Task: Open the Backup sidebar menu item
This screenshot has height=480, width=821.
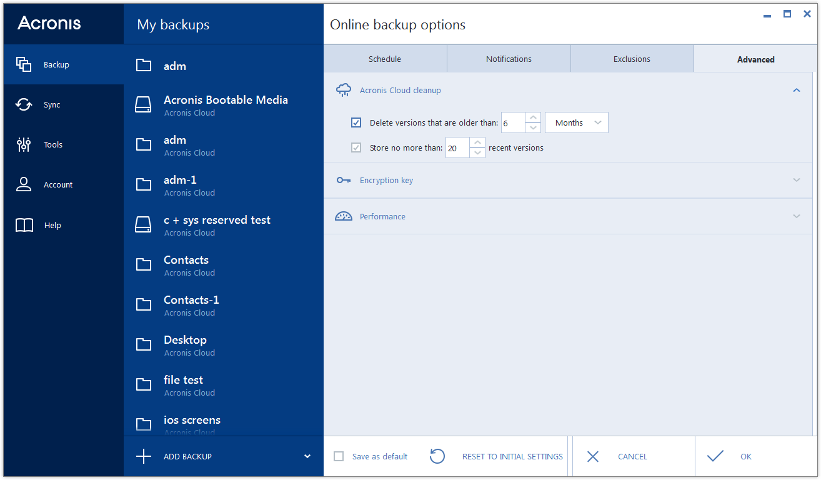Action: tap(64, 64)
